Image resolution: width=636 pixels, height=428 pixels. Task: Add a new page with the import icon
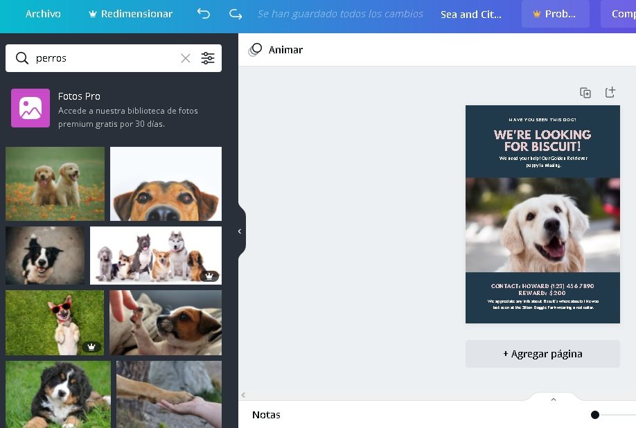coord(610,92)
